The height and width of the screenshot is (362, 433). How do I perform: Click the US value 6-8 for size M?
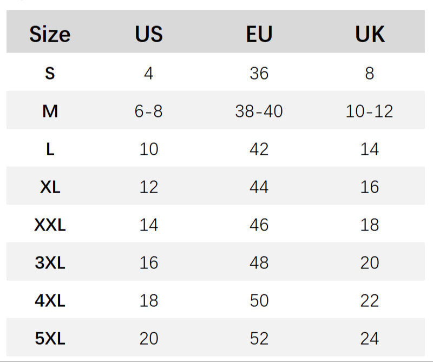149,111
